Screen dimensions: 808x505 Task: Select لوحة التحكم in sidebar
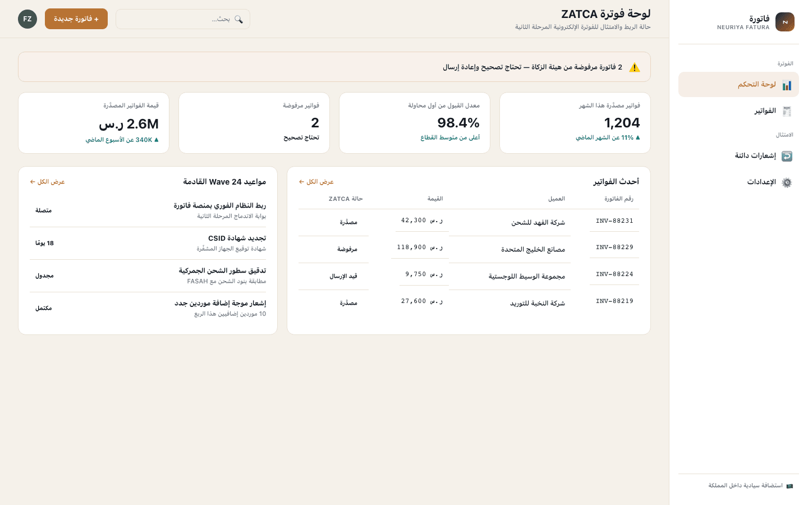click(738, 85)
